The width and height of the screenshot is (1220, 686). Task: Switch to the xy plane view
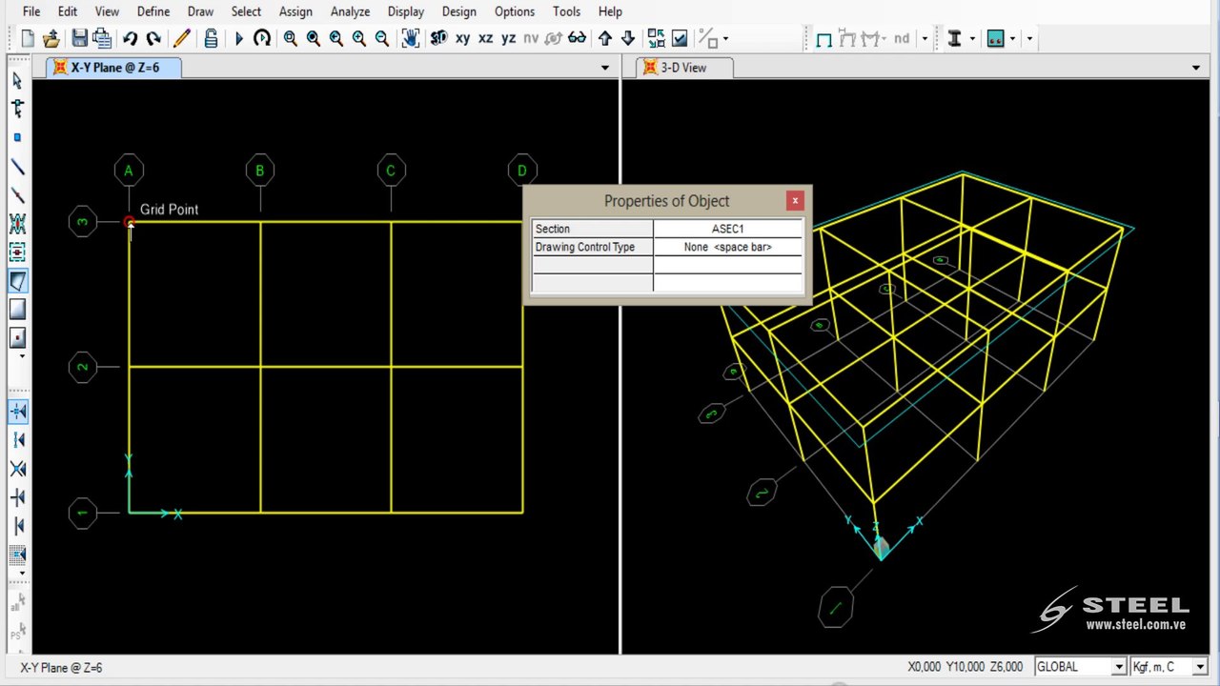coord(463,39)
